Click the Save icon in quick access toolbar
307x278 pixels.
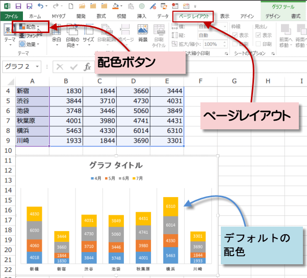point(18,6)
